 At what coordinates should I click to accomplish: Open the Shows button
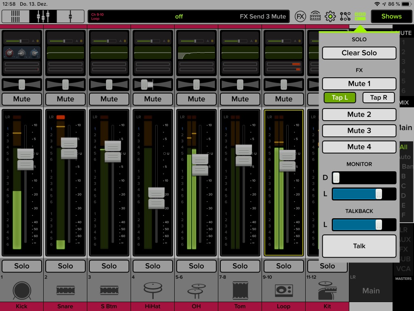(x=391, y=16)
